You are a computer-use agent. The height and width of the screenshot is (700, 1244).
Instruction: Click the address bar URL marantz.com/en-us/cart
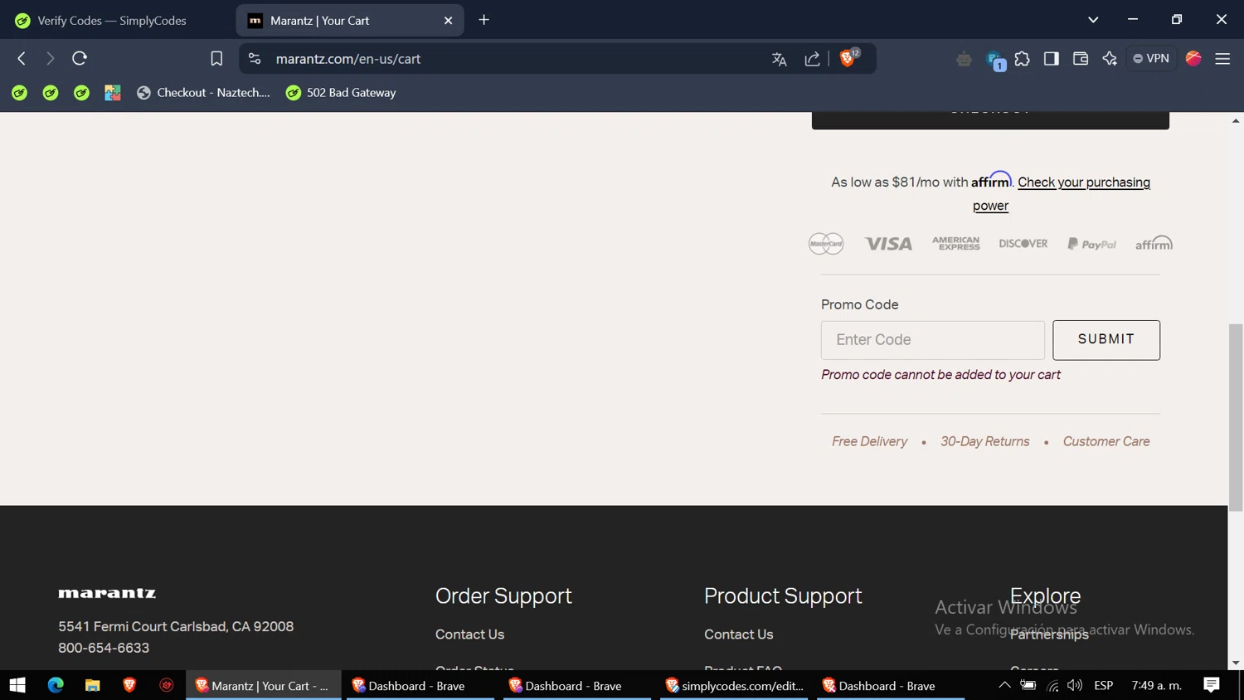pyautogui.click(x=348, y=59)
